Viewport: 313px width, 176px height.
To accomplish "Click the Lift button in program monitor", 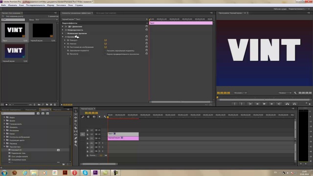I will 287,104.
